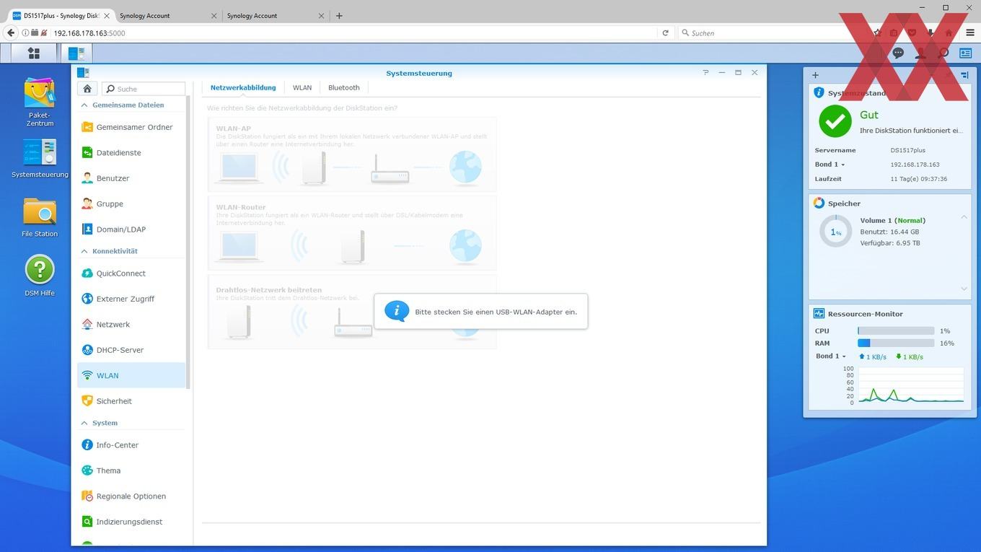Screen dimensions: 981x552
Task: Add a widget with the plus icon
Action: [815, 75]
